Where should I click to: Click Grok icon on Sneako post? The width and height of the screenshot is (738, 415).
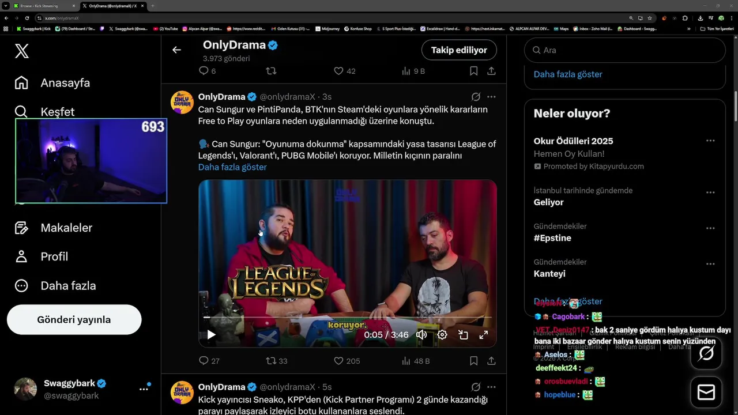tap(476, 387)
